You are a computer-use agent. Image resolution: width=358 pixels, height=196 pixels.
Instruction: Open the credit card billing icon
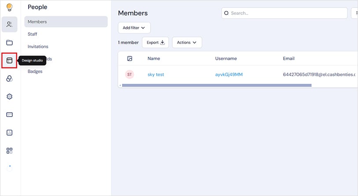coord(9,115)
